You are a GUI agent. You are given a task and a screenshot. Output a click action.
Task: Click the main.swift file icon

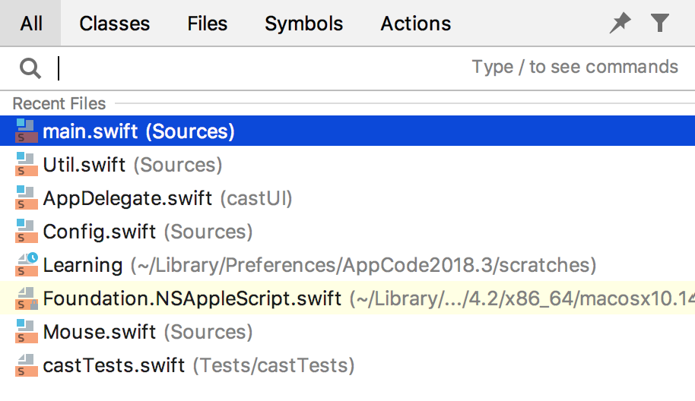(x=26, y=131)
